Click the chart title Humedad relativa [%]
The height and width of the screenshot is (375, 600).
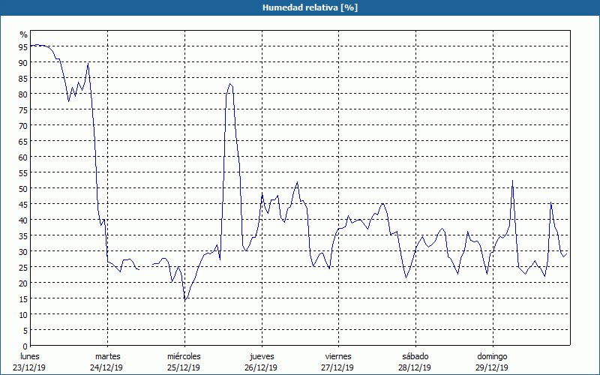pos(299,7)
